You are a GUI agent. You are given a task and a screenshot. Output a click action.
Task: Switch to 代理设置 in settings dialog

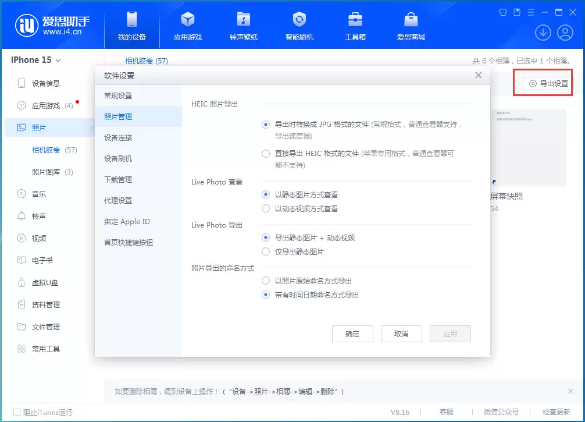click(138, 201)
